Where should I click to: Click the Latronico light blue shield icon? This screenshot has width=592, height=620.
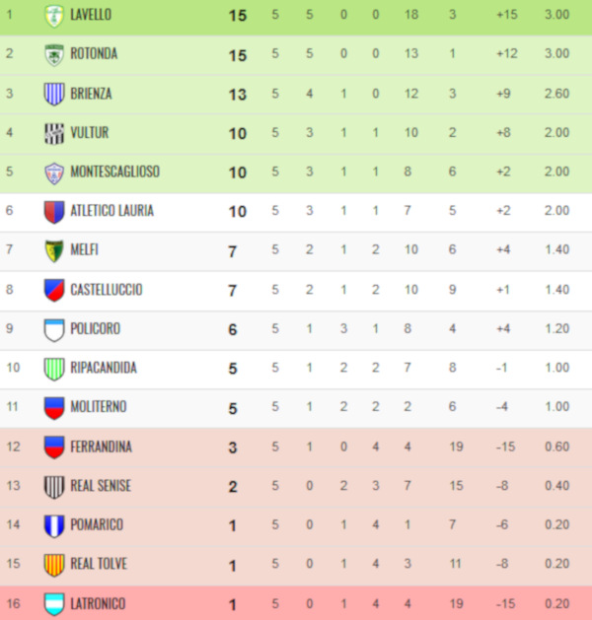[x=54, y=604]
